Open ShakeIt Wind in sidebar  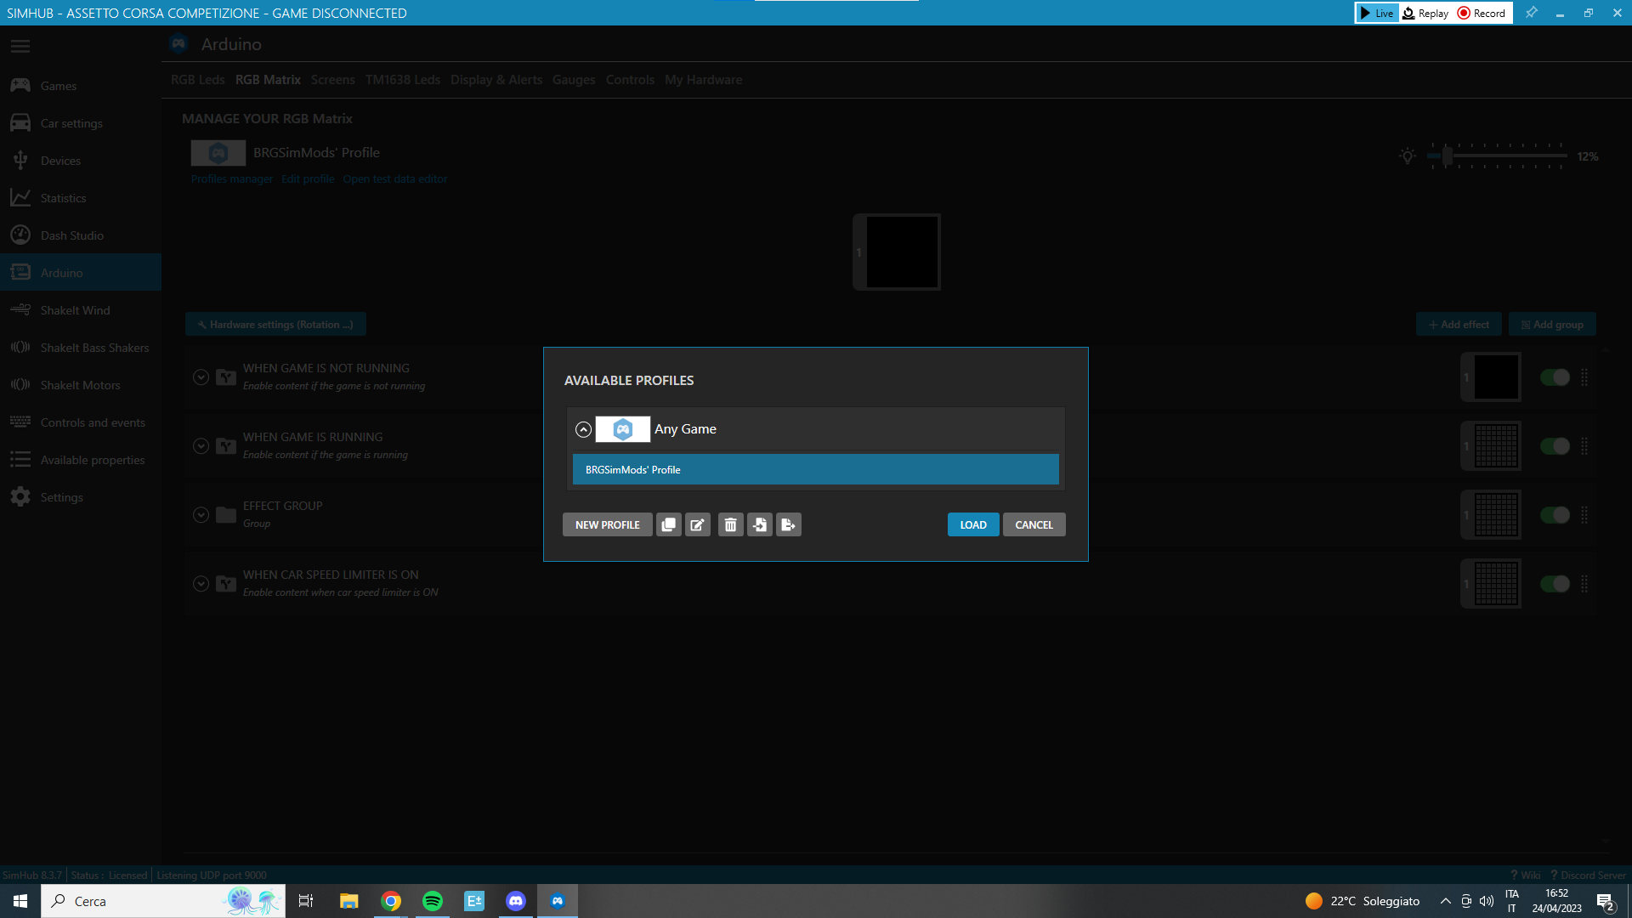coord(81,310)
